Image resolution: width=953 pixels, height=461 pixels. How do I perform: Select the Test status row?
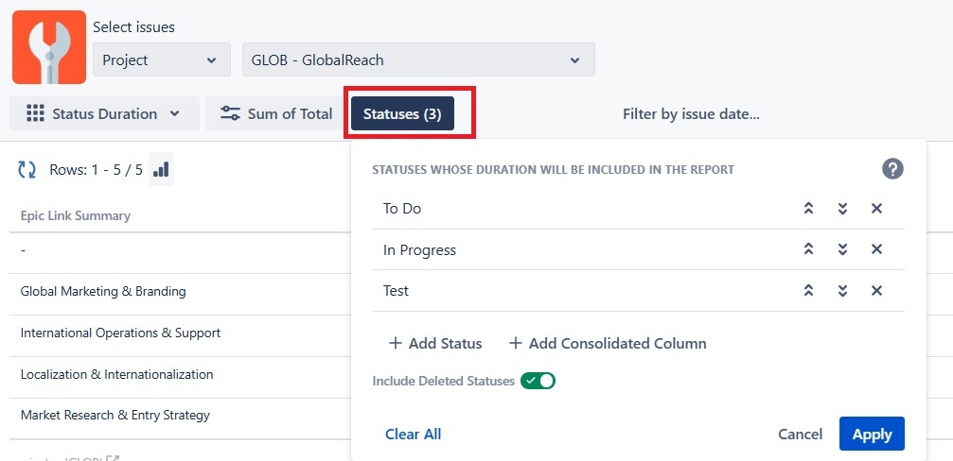638,291
